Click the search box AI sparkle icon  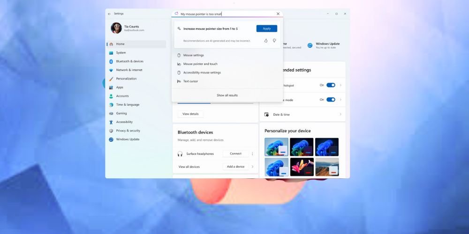tap(176, 14)
